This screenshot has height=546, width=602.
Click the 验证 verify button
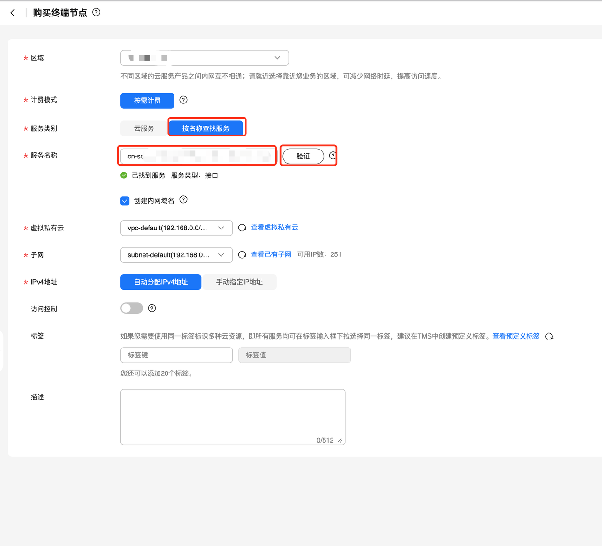click(x=303, y=156)
